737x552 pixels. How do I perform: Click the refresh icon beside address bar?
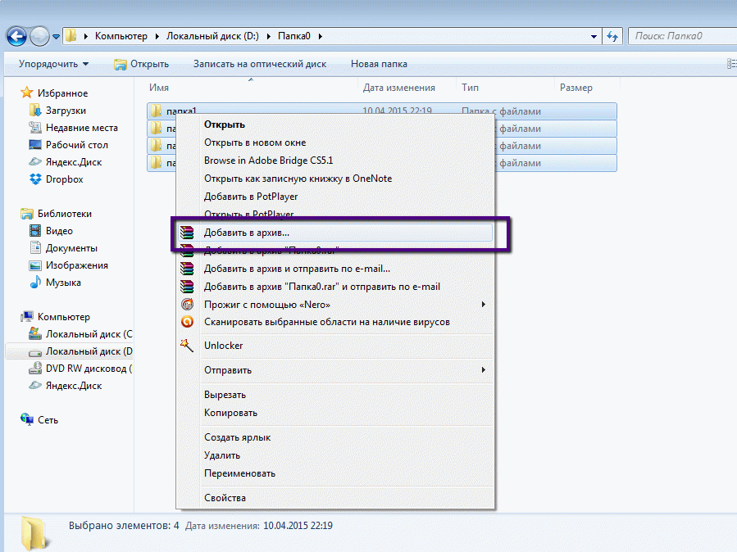coord(612,36)
